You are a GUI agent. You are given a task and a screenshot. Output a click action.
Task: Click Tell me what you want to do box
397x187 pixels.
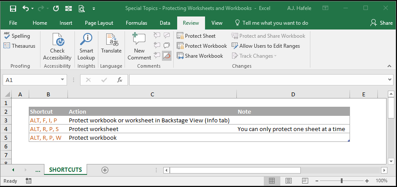click(x=272, y=23)
